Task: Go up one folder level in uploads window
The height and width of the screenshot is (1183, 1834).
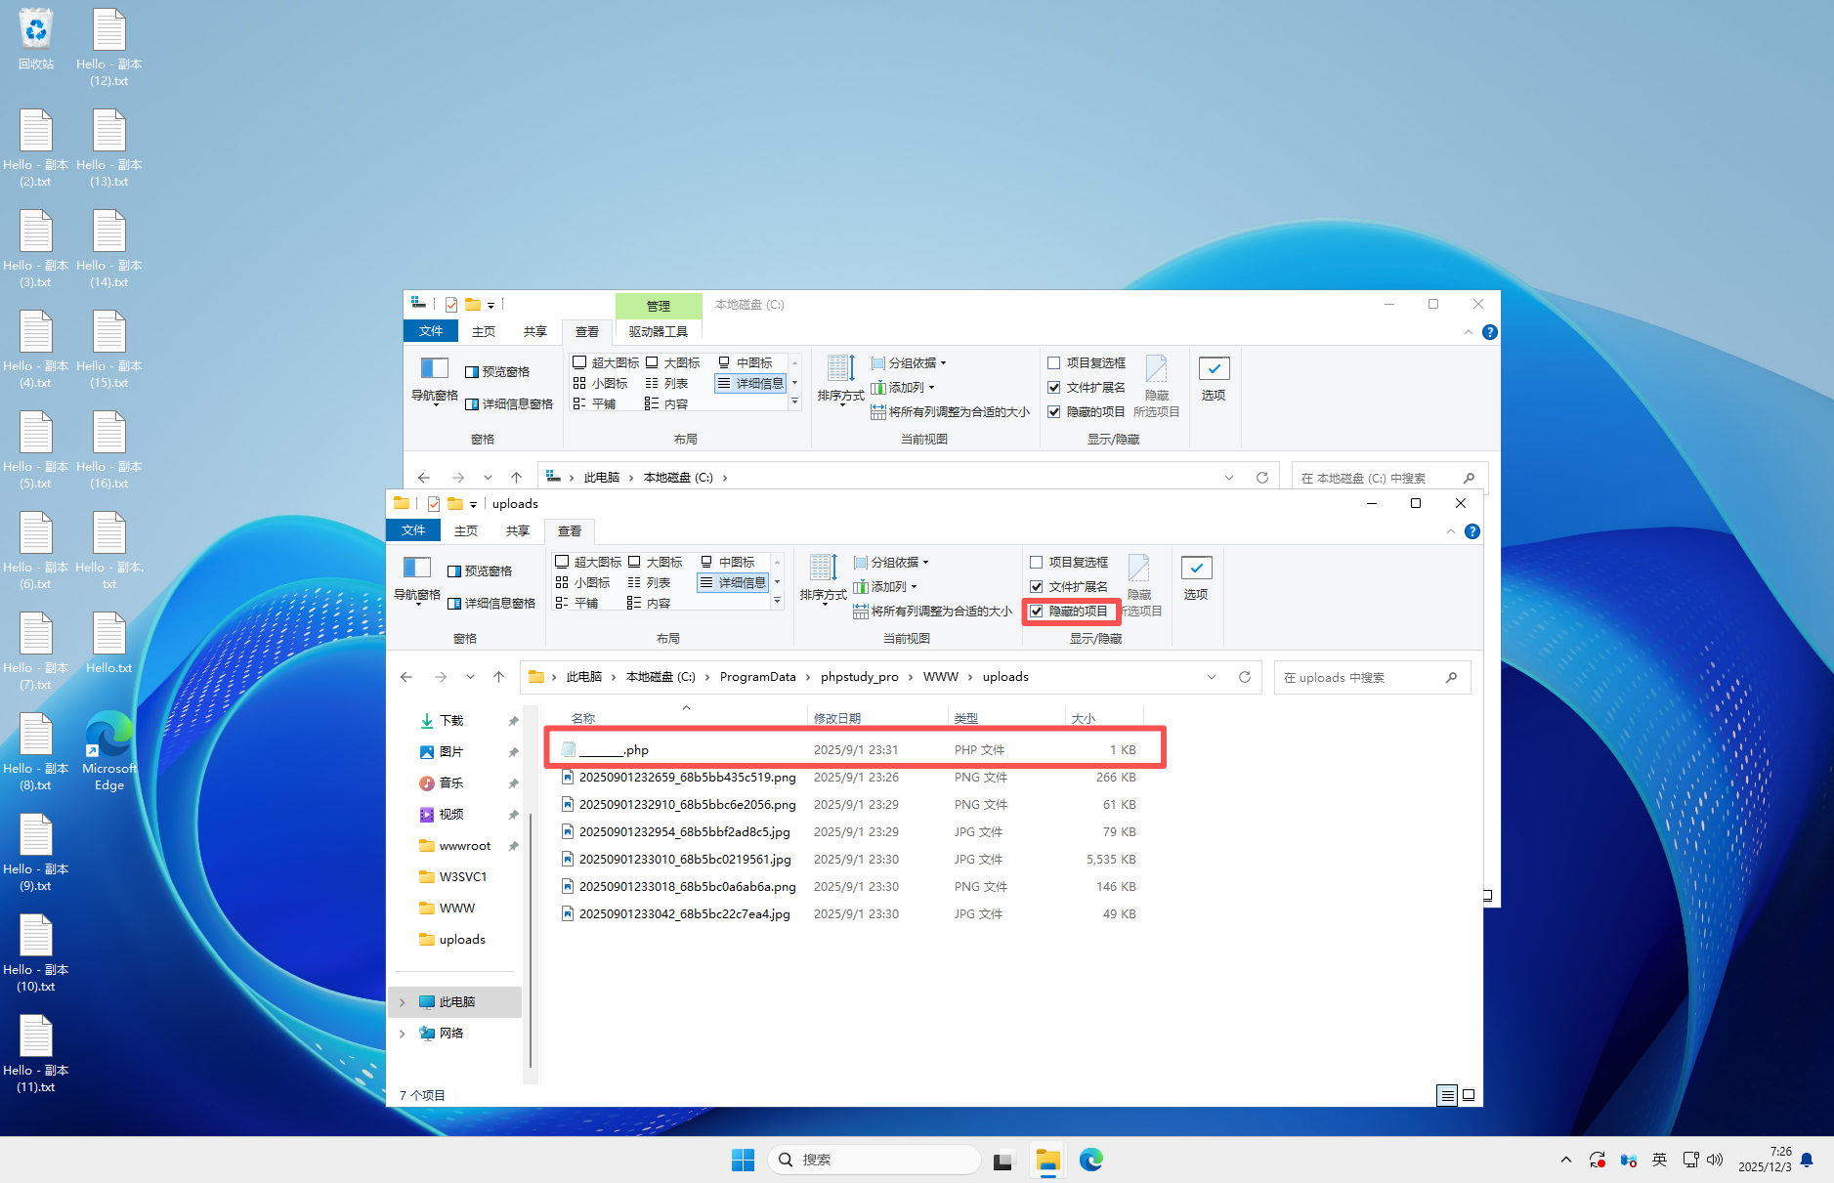Action: coord(499,677)
